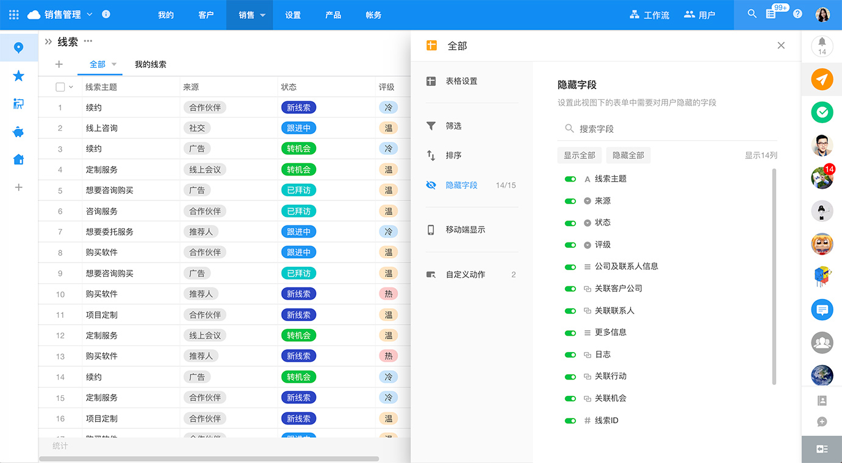
Task: Check the select-all checkbox in table header
Action: [60, 87]
